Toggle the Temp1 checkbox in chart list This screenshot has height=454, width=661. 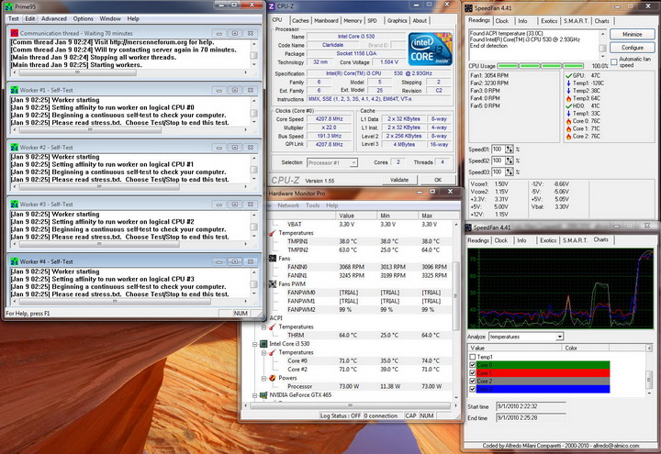coord(474,357)
